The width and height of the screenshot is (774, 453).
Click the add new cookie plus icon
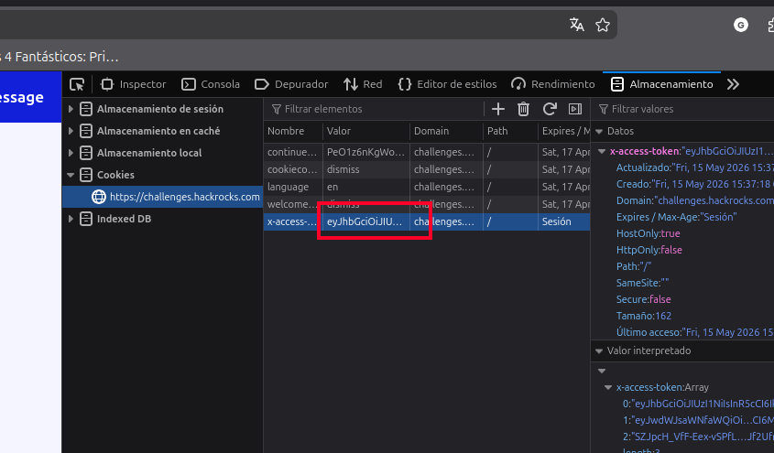(498, 109)
